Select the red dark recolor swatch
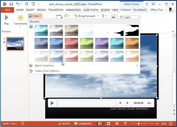 click(71, 43)
